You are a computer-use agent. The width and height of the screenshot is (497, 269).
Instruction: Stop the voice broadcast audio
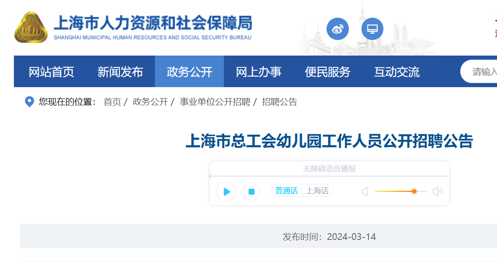point(251,192)
